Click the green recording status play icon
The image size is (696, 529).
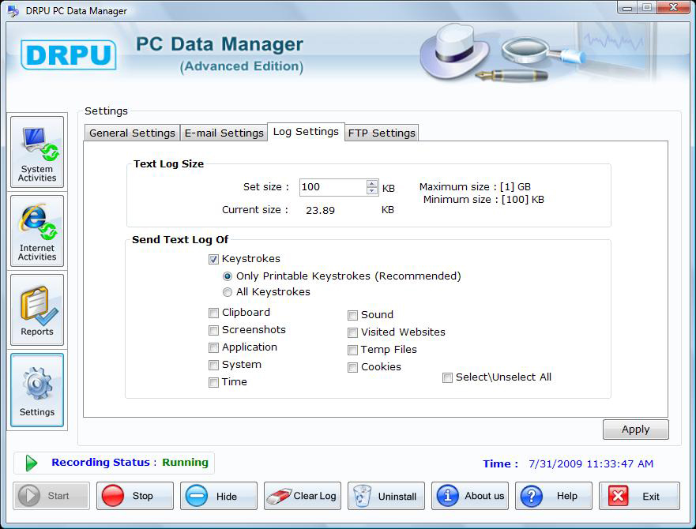(31, 463)
